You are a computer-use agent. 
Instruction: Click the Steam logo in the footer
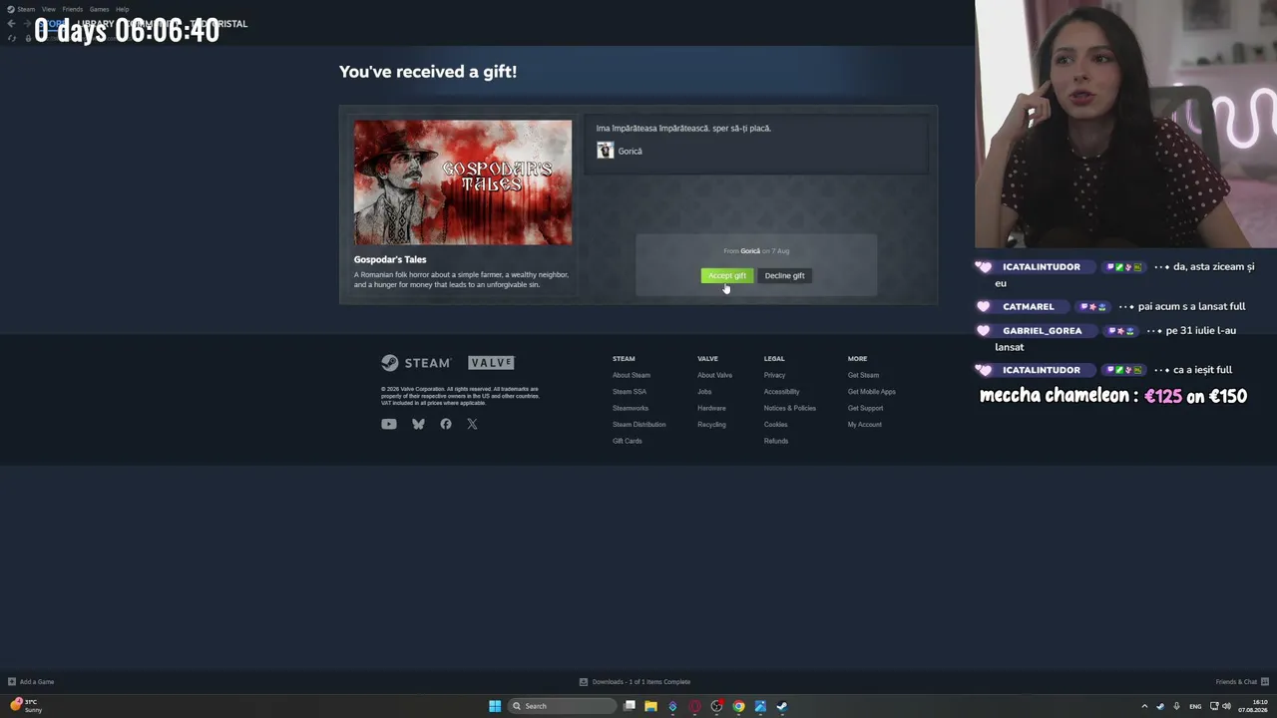tap(416, 363)
